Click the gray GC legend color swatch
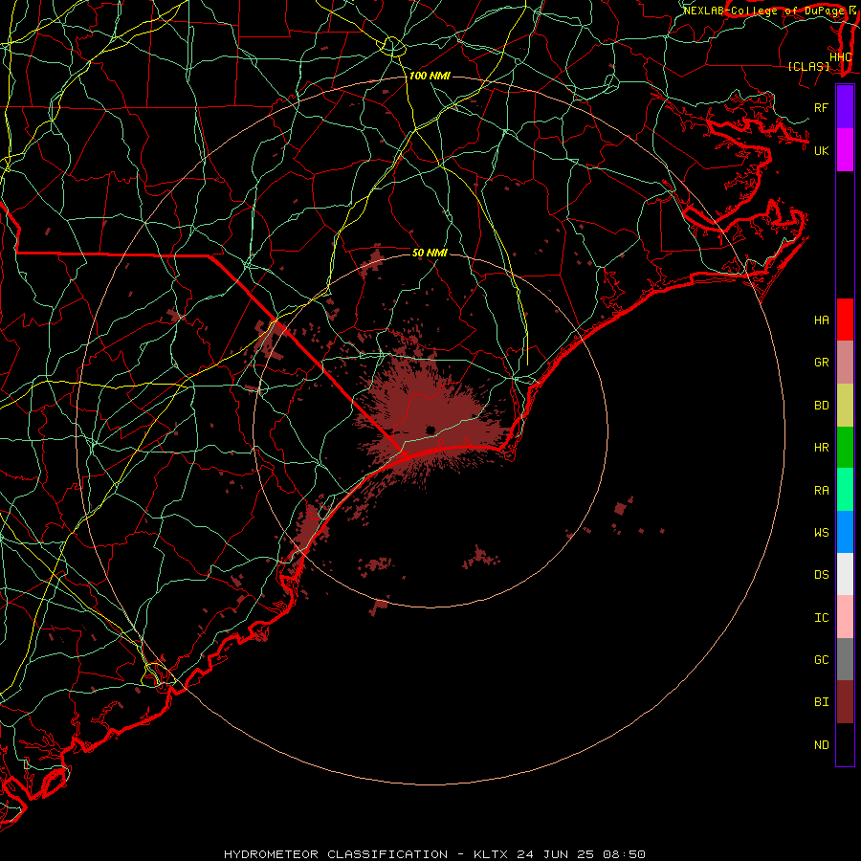This screenshot has height=861, width=861. click(845, 659)
